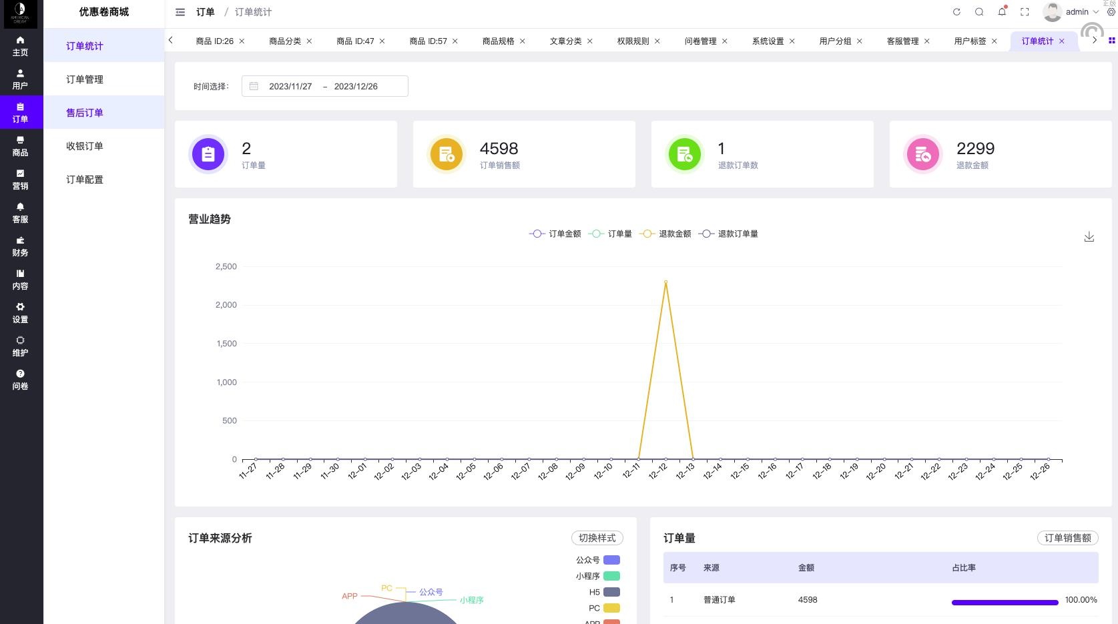
Task: Select 订单管理 in the submenu
Action: point(85,79)
